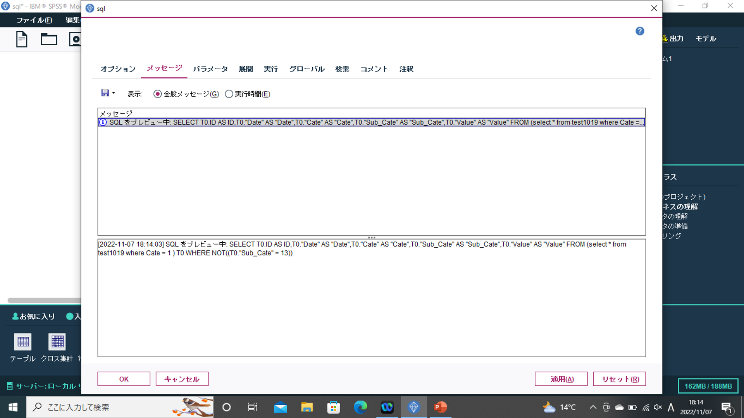Viewport: 744px width, 418px height.
Task: Select 全般メッセージ radio button
Action: pos(157,94)
